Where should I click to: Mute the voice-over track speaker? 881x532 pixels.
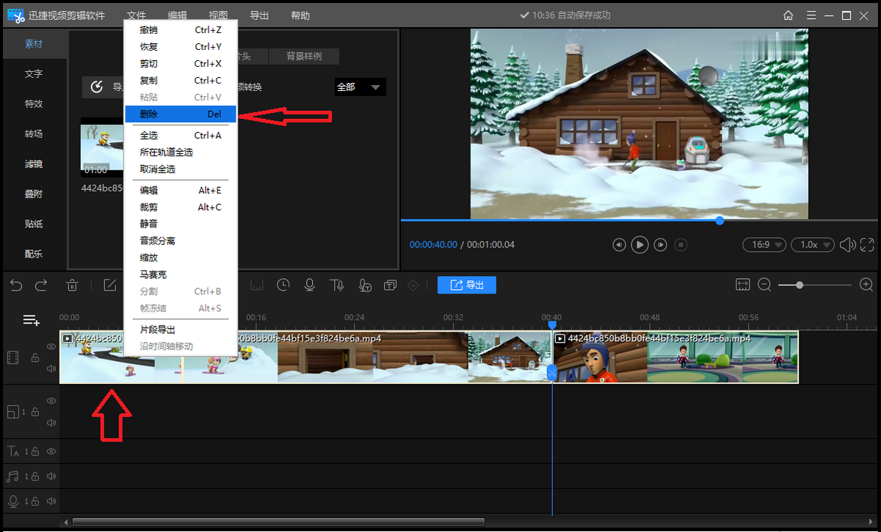click(x=51, y=501)
